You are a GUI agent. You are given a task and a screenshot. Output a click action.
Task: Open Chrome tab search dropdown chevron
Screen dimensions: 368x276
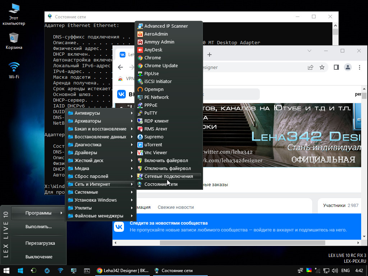coord(309,51)
